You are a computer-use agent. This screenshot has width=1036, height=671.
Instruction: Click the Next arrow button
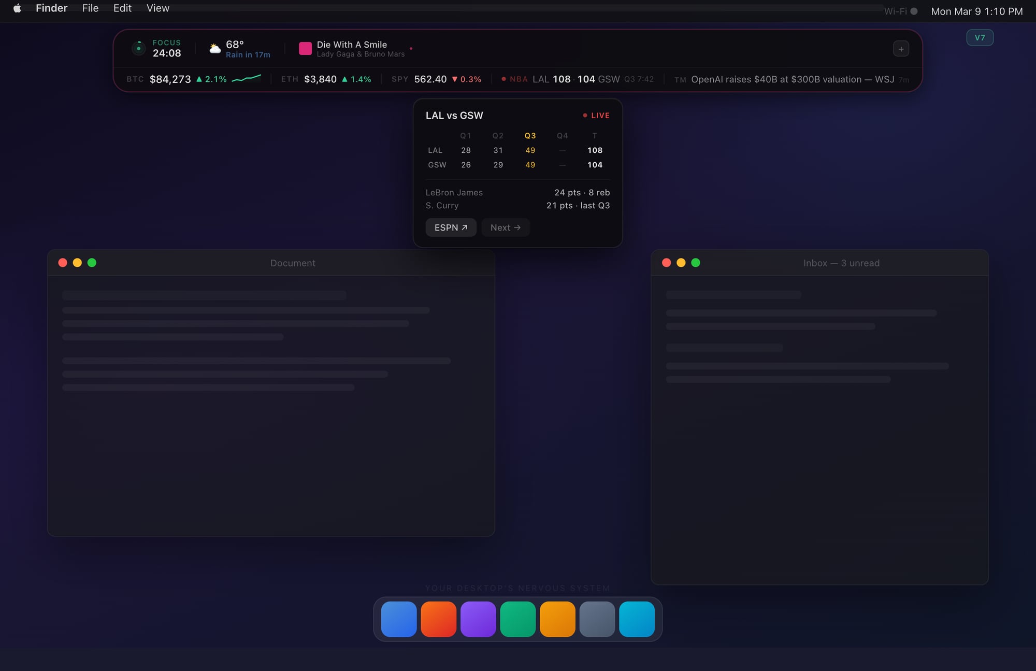coord(505,227)
